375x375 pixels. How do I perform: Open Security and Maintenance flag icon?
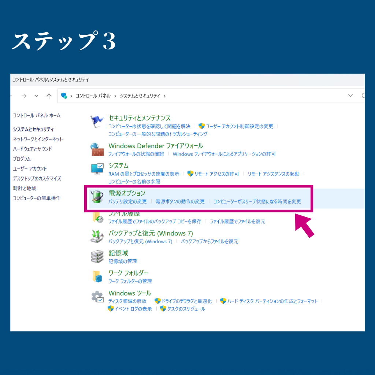(x=97, y=121)
